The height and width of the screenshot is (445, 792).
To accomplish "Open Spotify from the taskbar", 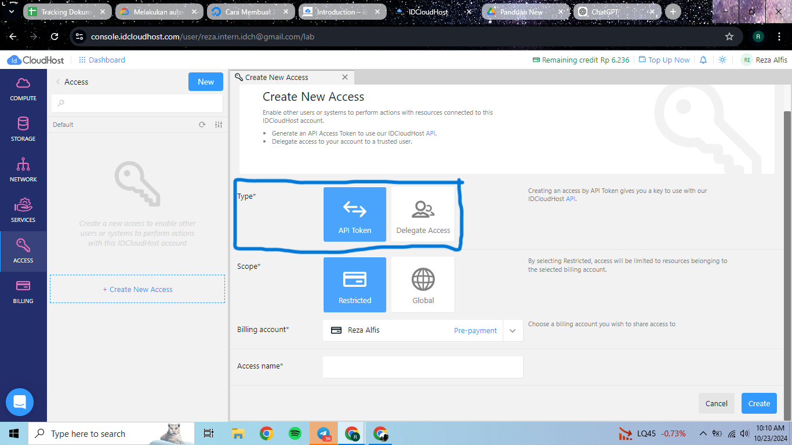I will point(295,433).
